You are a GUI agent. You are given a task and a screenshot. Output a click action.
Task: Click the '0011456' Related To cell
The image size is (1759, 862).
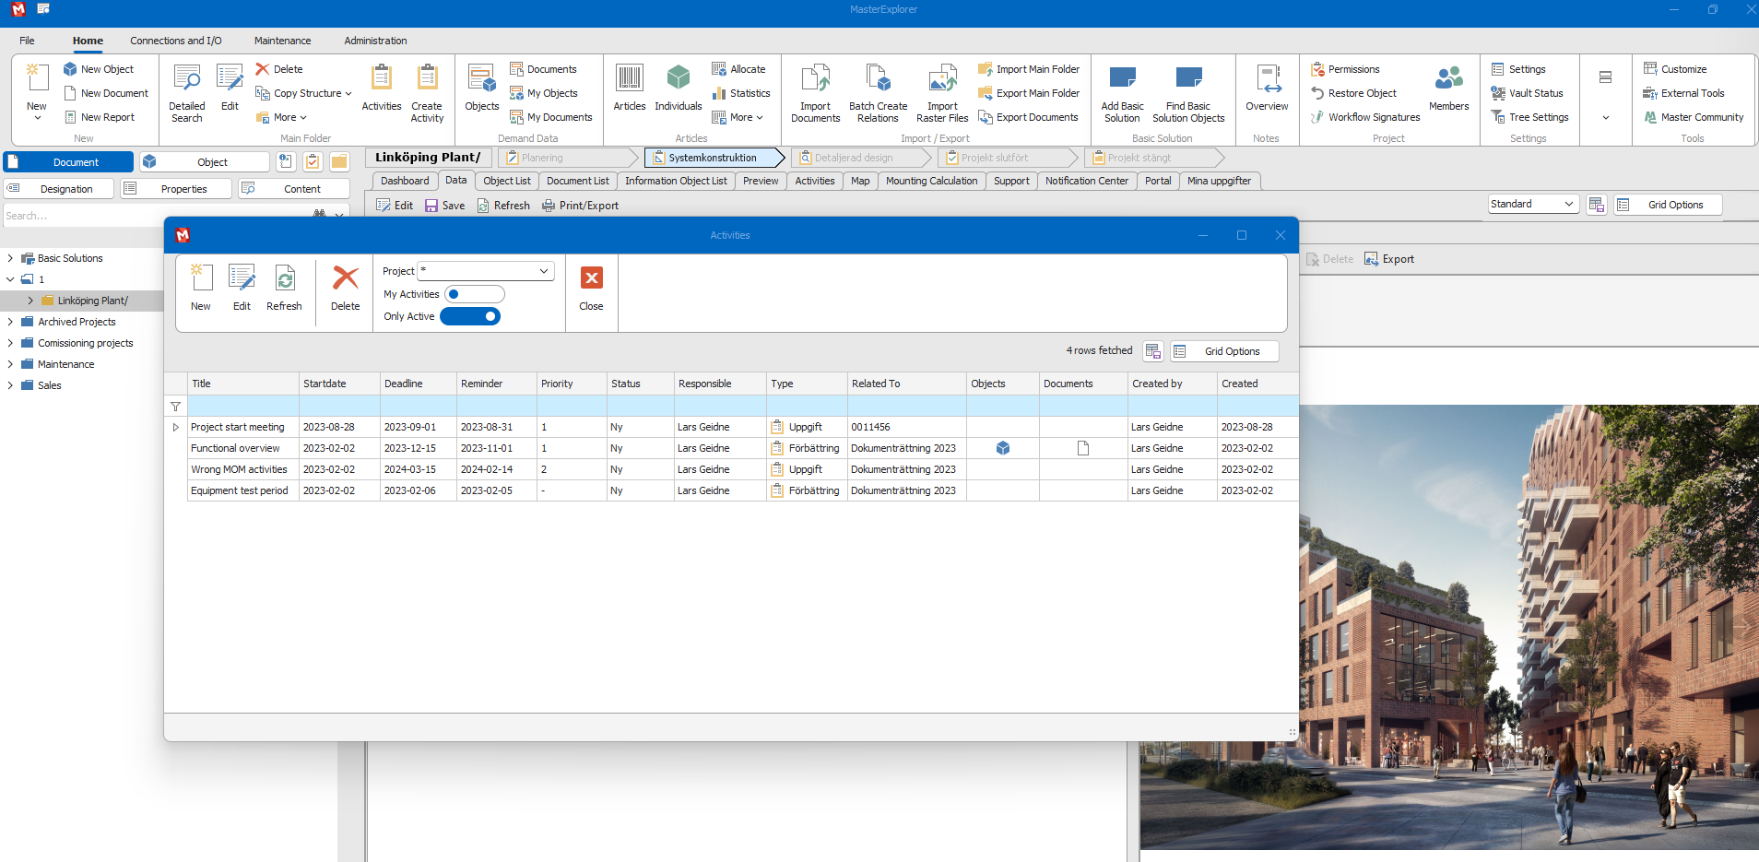(x=906, y=427)
